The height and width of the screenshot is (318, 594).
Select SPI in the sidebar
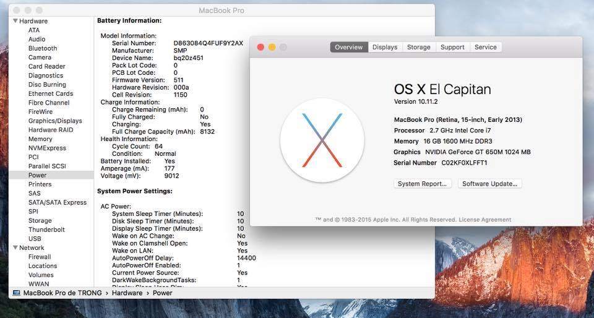33,212
